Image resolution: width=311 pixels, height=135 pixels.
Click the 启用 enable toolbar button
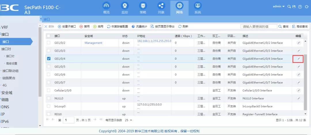pos(98,26)
